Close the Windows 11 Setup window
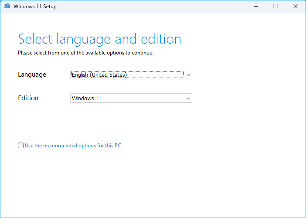Viewport: 306px width, 218px height. [296, 6]
